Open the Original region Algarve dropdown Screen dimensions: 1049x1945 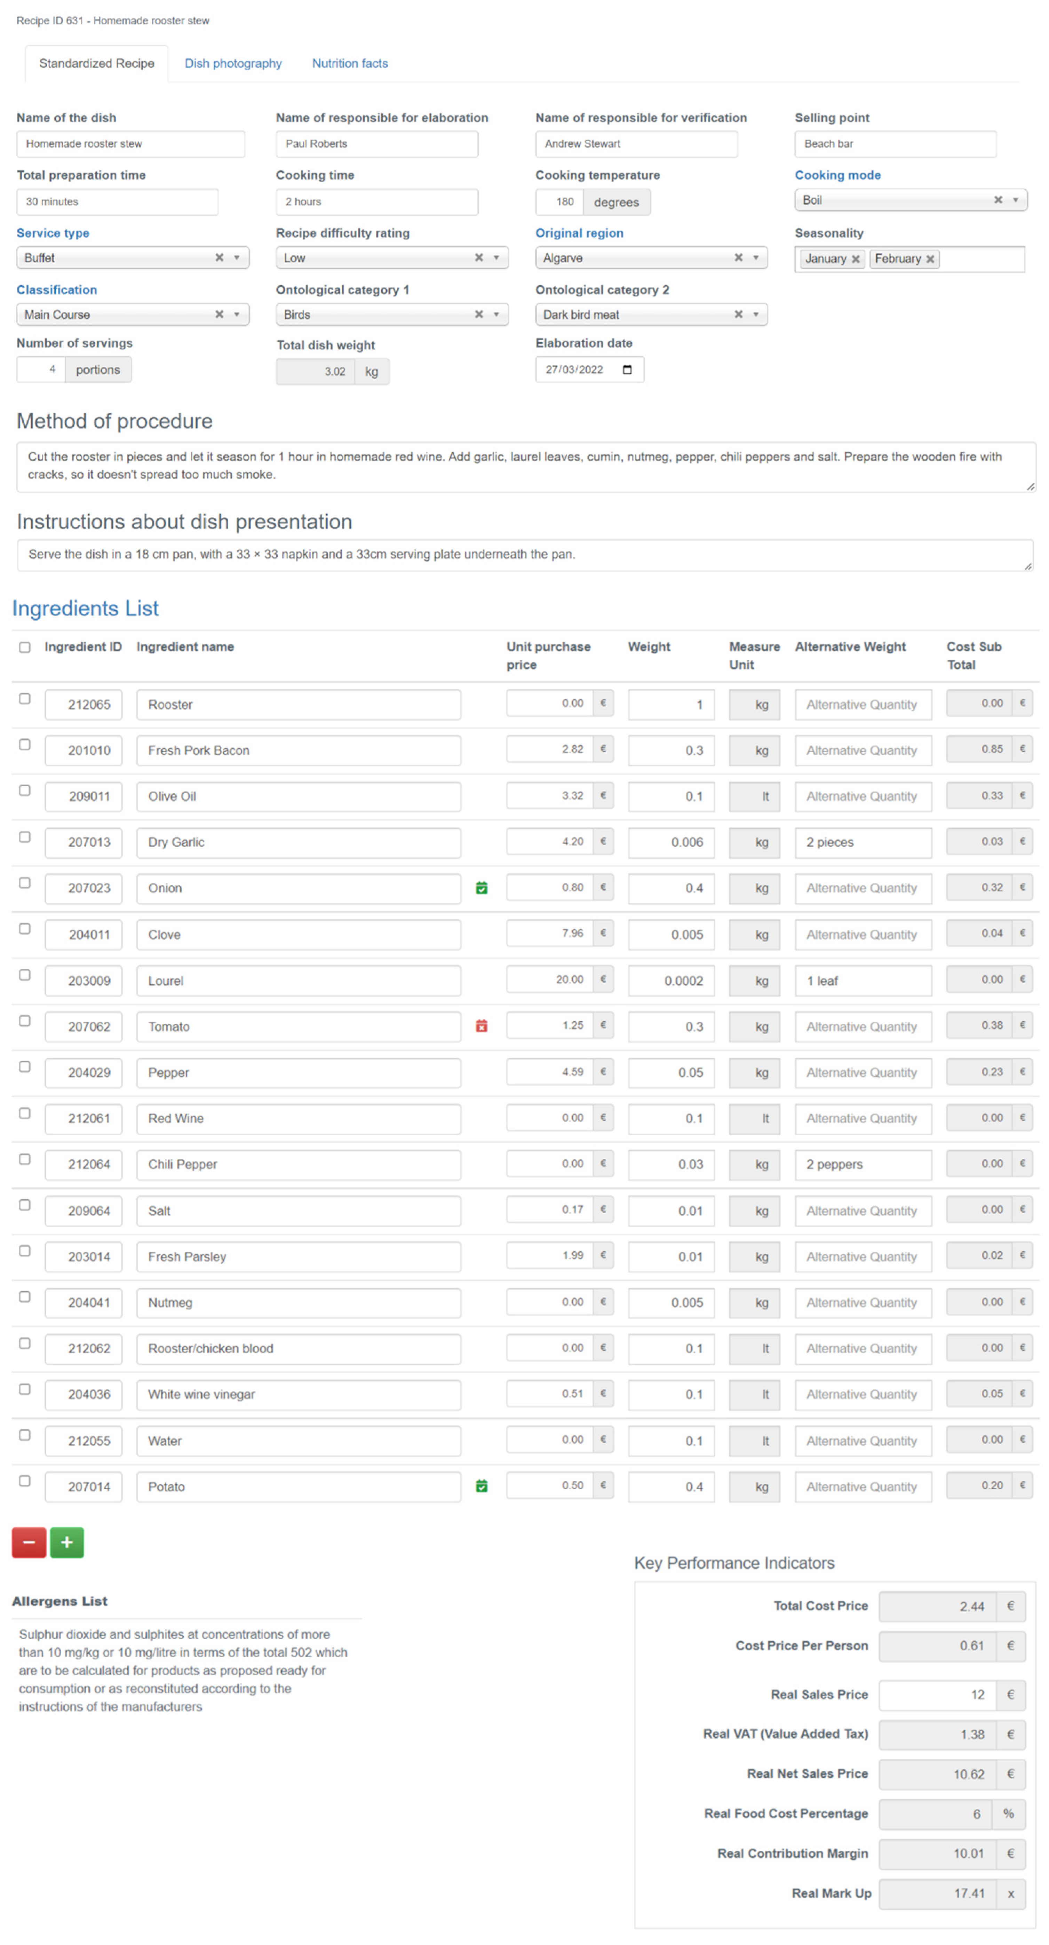coord(755,257)
